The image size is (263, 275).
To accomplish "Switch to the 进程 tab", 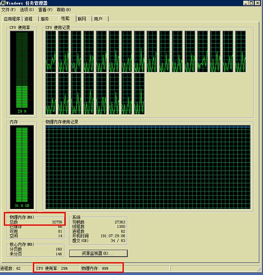I will coord(29,19).
